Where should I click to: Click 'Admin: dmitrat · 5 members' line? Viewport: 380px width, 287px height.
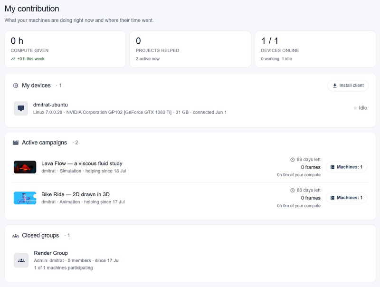click(x=76, y=260)
